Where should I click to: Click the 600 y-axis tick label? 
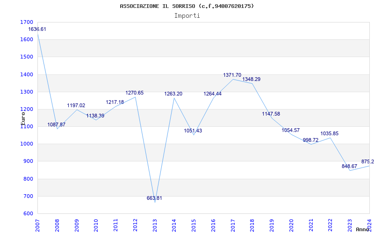click(x=28, y=214)
